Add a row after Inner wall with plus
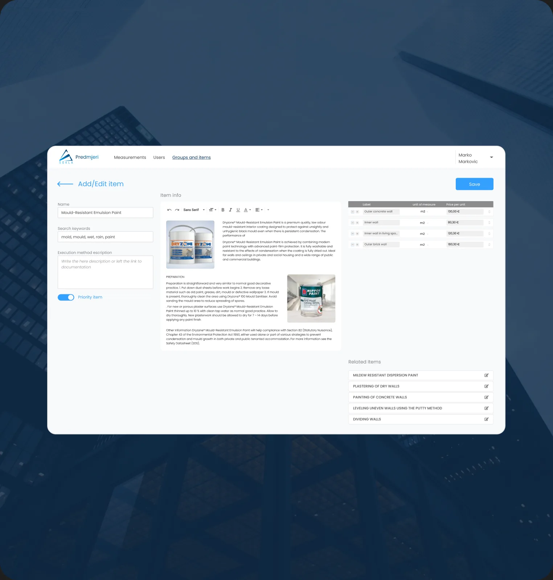This screenshot has height=580, width=553. click(357, 223)
